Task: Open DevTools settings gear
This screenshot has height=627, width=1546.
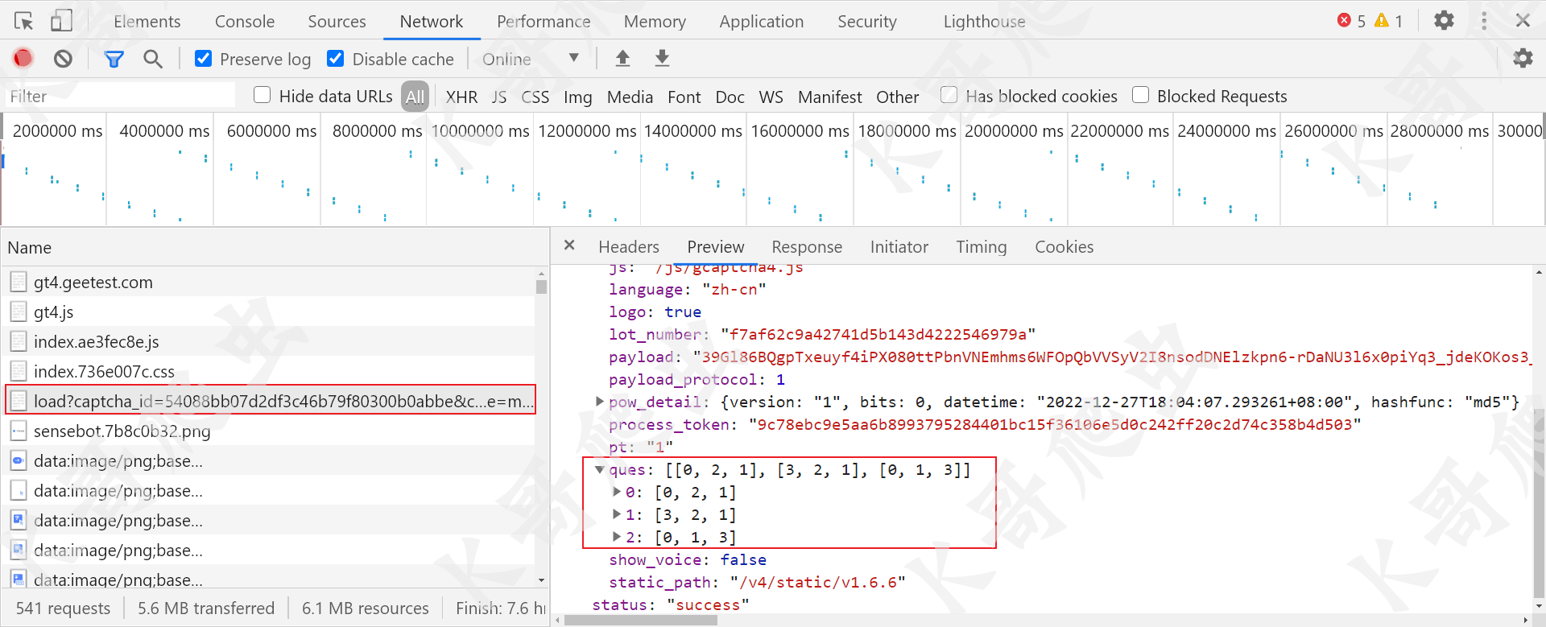Action: (x=1444, y=20)
